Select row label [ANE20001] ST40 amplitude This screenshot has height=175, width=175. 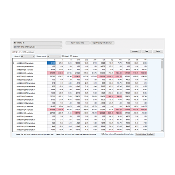[26, 123]
